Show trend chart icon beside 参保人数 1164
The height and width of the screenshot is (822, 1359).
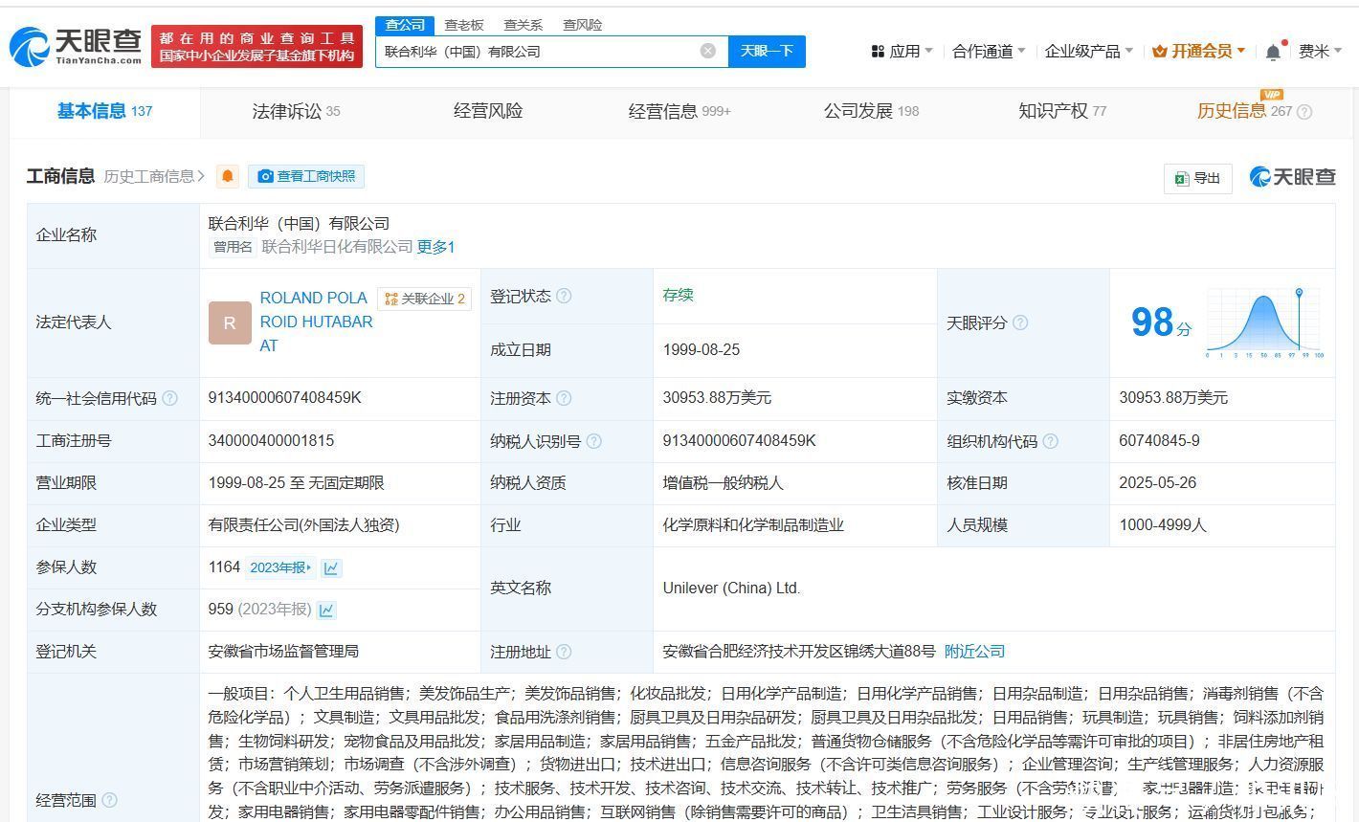click(x=331, y=567)
